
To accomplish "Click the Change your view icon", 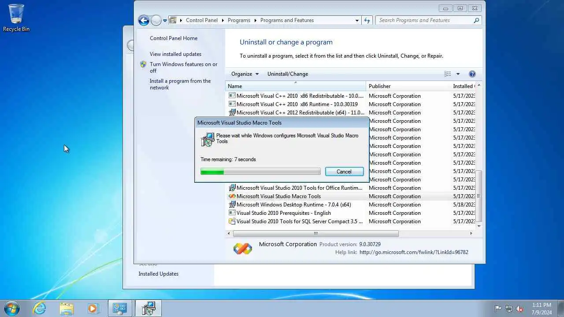I will pyautogui.click(x=448, y=74).
